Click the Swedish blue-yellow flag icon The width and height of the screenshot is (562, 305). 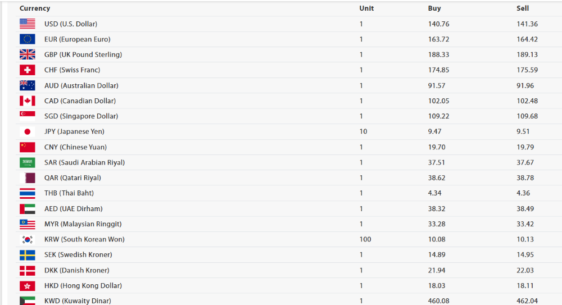tap(27, 255)
